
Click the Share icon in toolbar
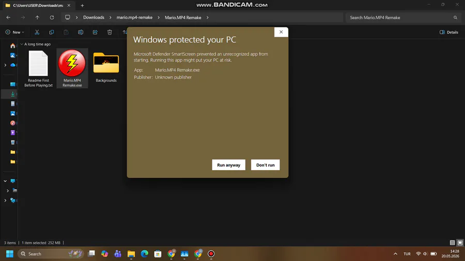pos(95,32)
